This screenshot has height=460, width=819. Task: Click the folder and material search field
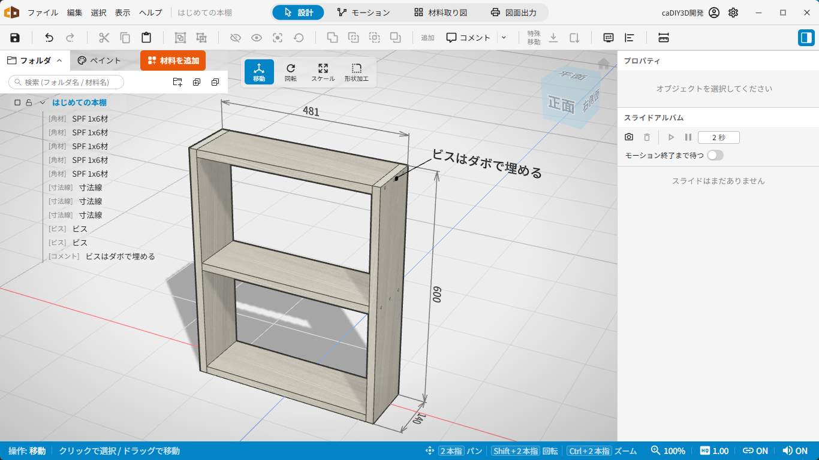click(67, 82)
